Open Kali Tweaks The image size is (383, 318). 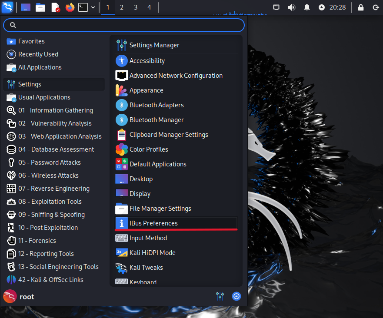click(176, 268)
